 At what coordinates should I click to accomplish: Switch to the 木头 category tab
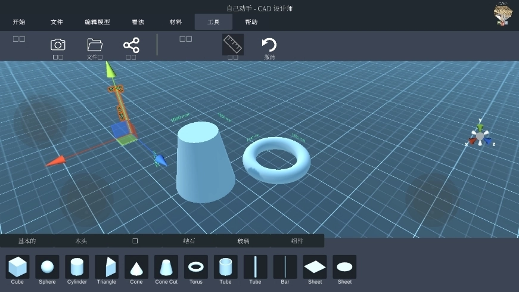click(81, 241)
